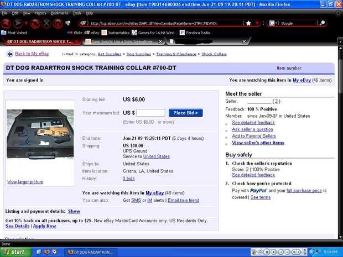This screenshot has width=343, height=257.
Task: Click the See terms PayPal link
Action: 261,197
